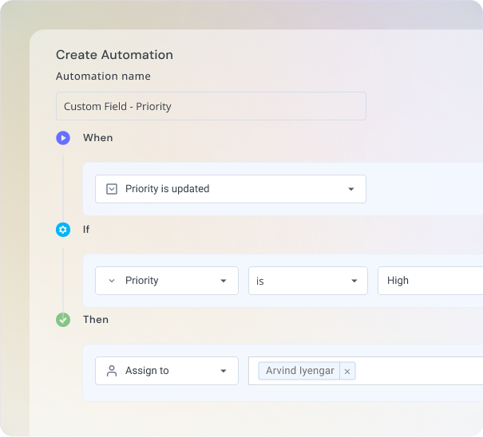Click the green checkmark icon beside Then

[63, 320]
